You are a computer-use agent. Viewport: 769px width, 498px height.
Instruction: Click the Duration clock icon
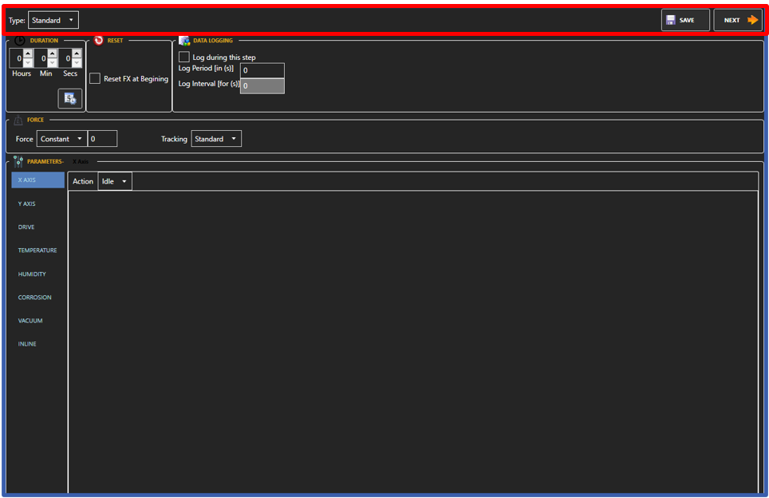point(18,39)
